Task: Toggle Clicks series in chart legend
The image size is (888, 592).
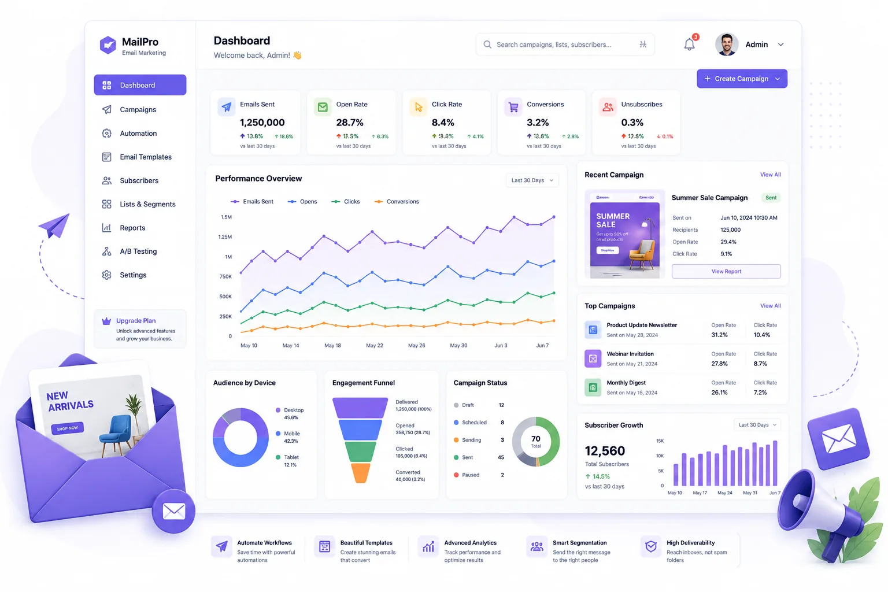Action: 346,202
